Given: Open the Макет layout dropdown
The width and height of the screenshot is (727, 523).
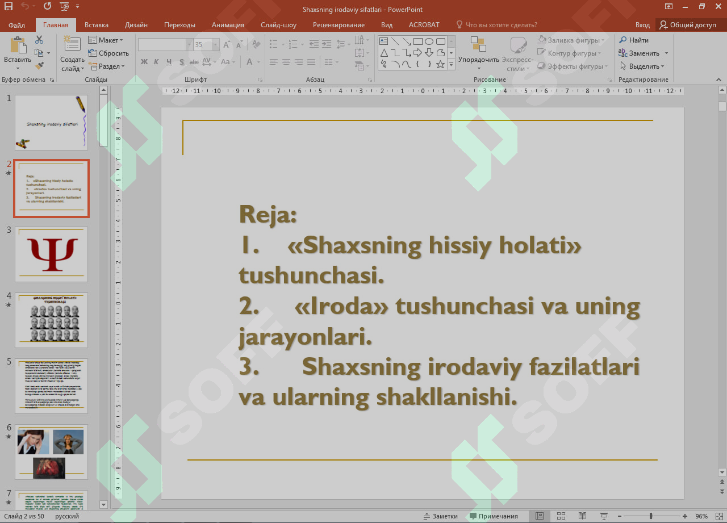Looking at the screenshot, I should click(106, 40).
